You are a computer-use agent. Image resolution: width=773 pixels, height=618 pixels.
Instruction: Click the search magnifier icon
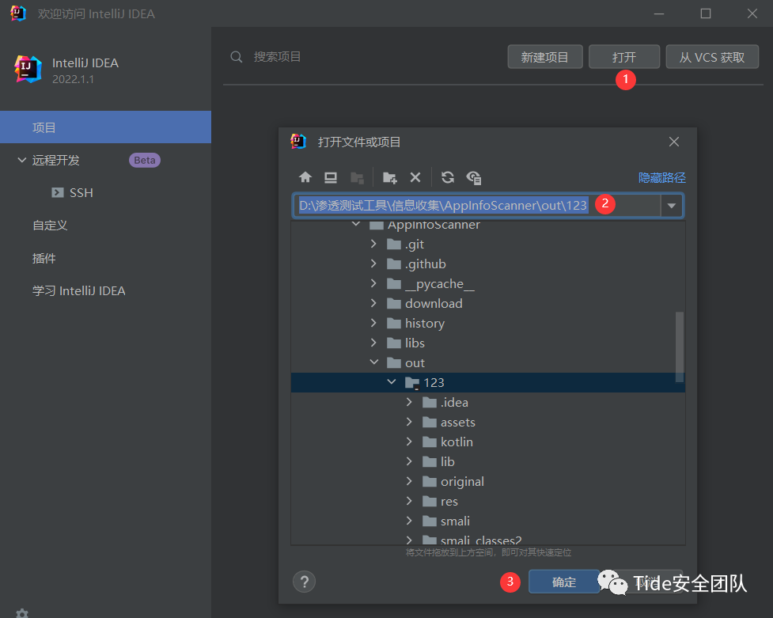click(236, 57)
